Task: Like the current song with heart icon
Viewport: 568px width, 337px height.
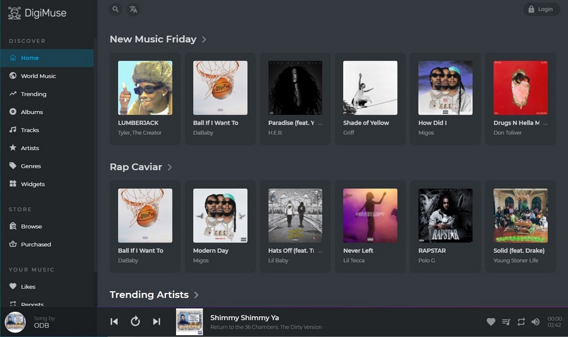Action: pyautogui.click(x=491, y=322)
